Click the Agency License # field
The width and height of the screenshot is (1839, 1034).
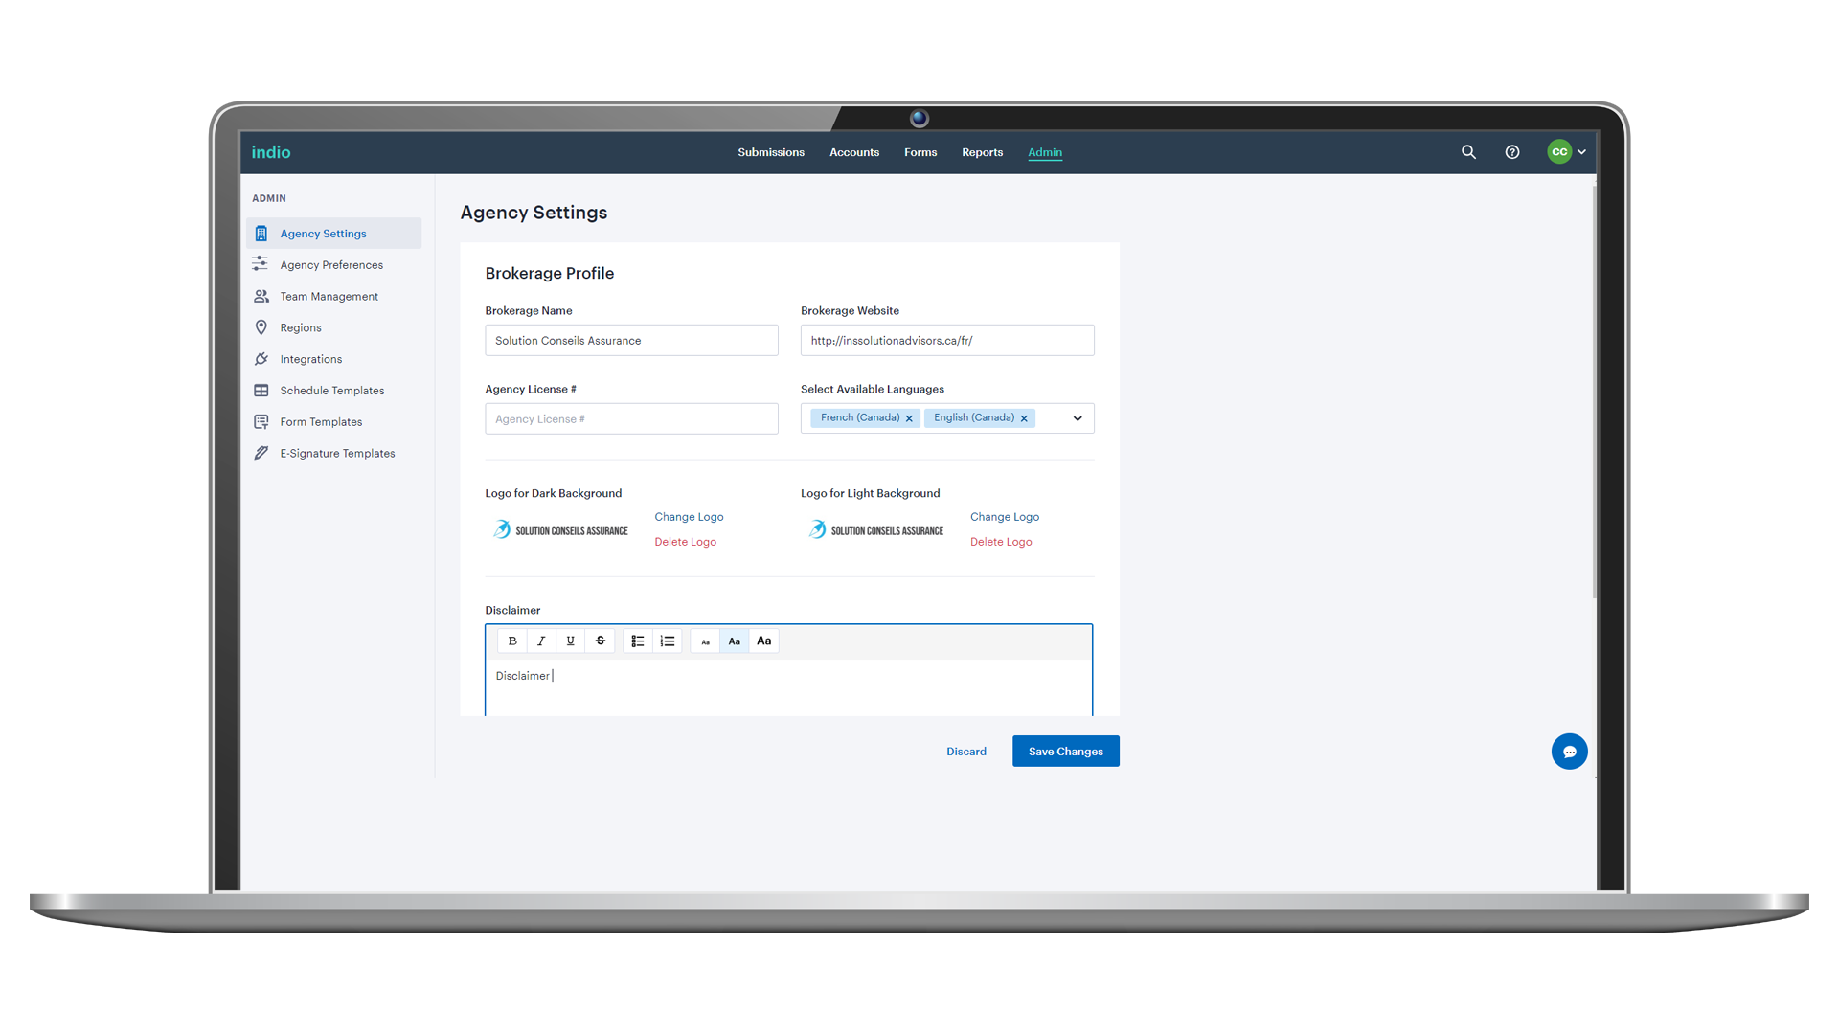[631, 419]
